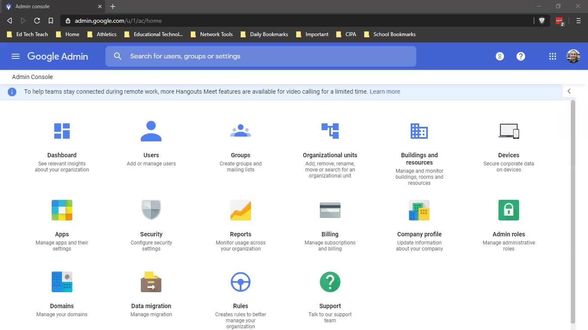Click the browser address bar URL
The image size is (588, 330).
pyautogui.click(x=118, y=21)
